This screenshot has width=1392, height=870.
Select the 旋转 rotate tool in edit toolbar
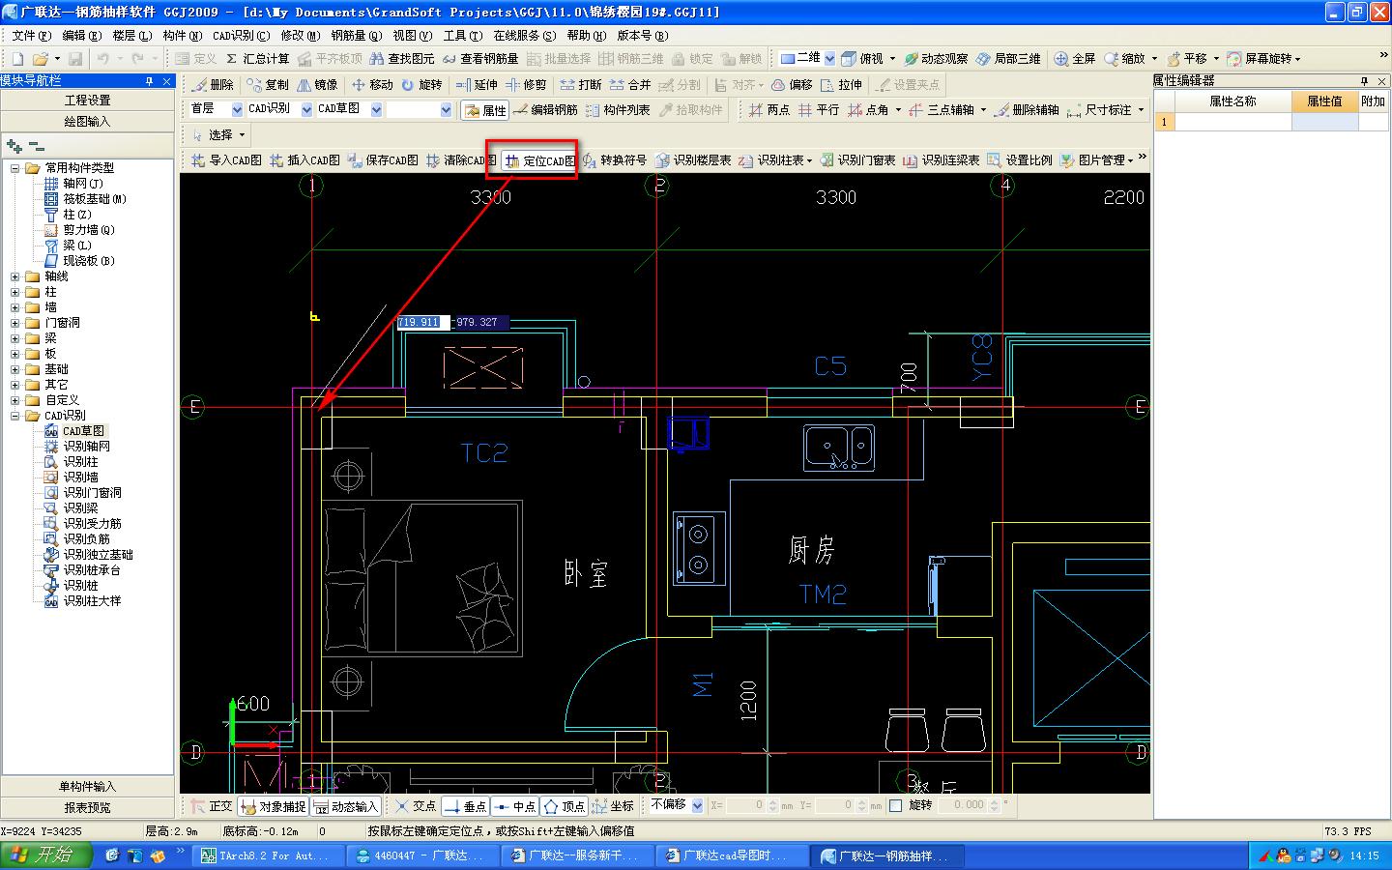point(421,85)
